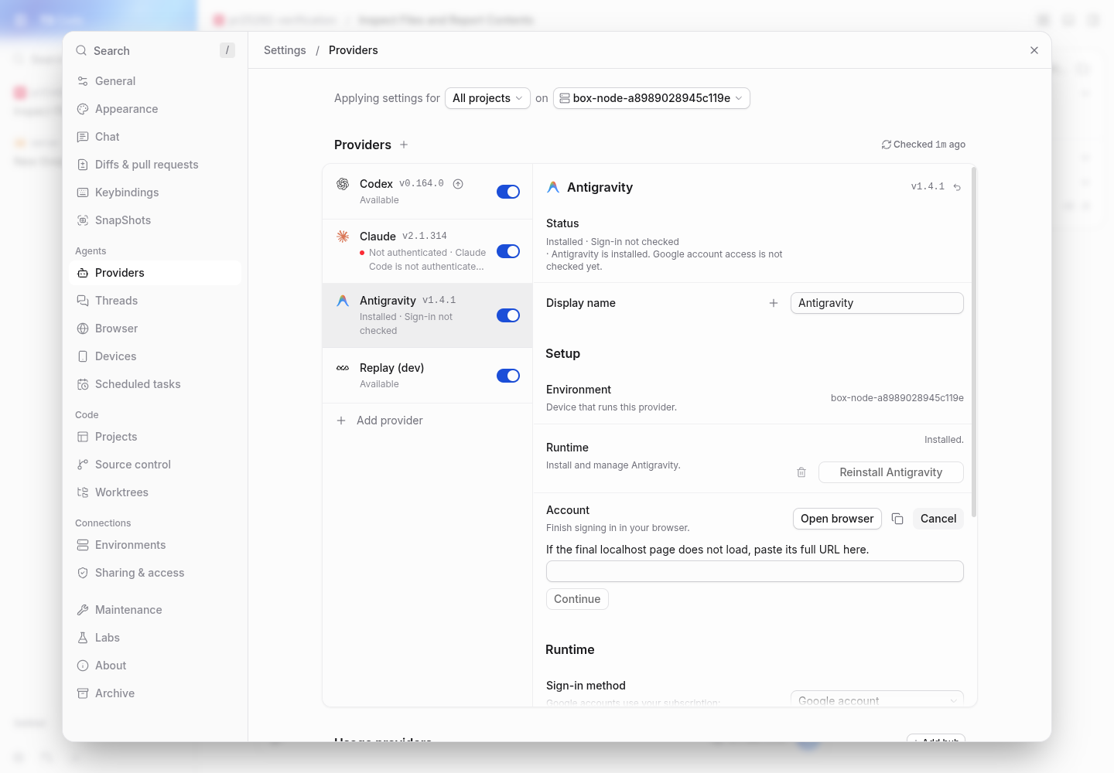Image resolution: width=1114 pixels, height=773 pixels.
Task: Click the Open browser button
Action: tap(837, 519)
